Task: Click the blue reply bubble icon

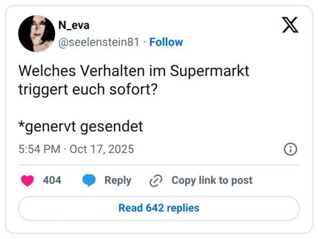Action: pyautogui.click(x=89, y=181)
